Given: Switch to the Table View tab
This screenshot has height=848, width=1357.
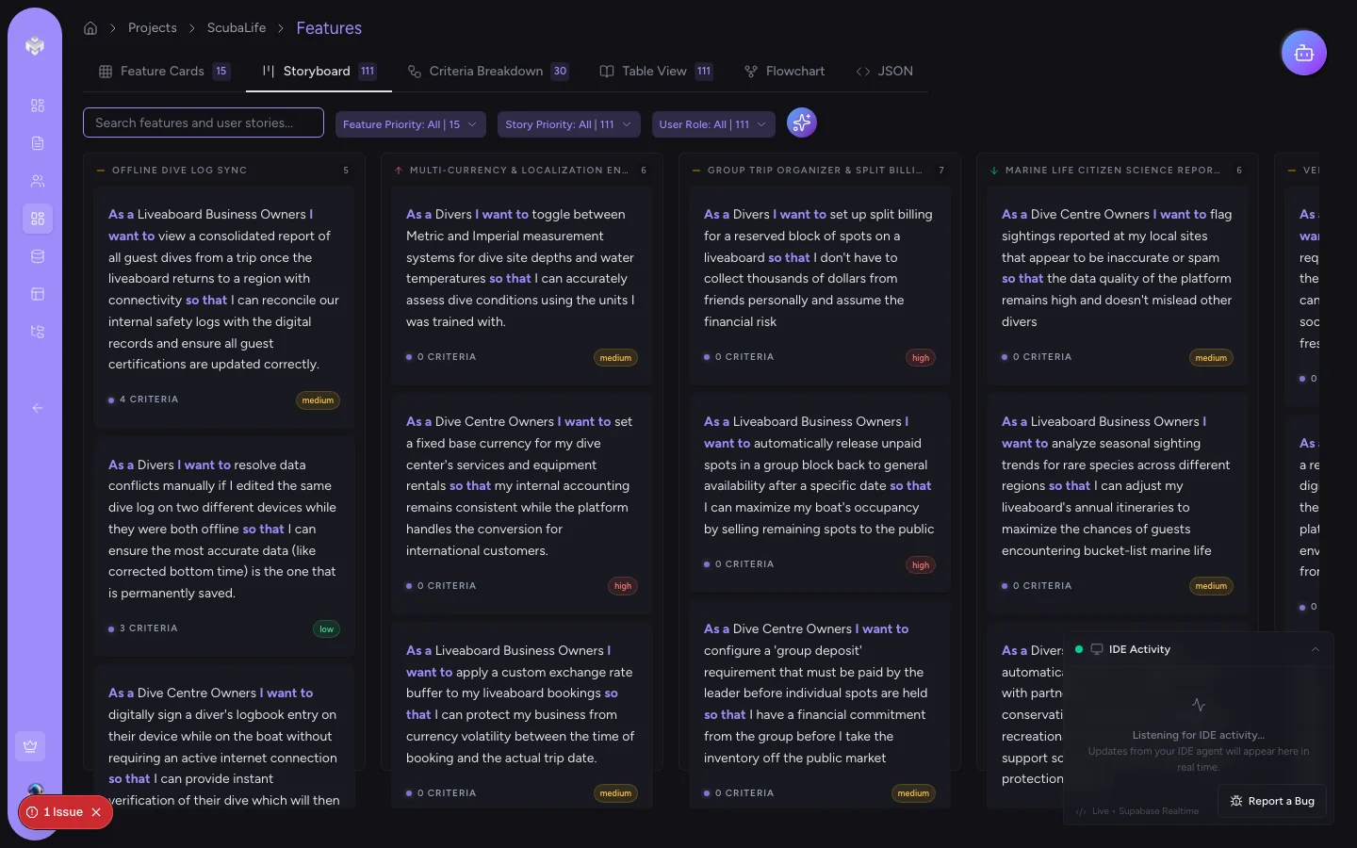Looking at the screenshot, I should (x=654, y=71).
